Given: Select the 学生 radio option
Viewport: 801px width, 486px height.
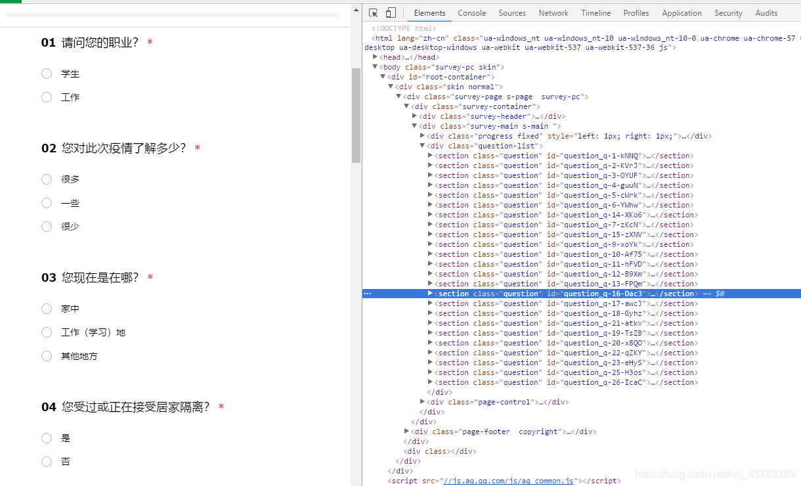Looking at the screenshot, I should pos(47,74).
